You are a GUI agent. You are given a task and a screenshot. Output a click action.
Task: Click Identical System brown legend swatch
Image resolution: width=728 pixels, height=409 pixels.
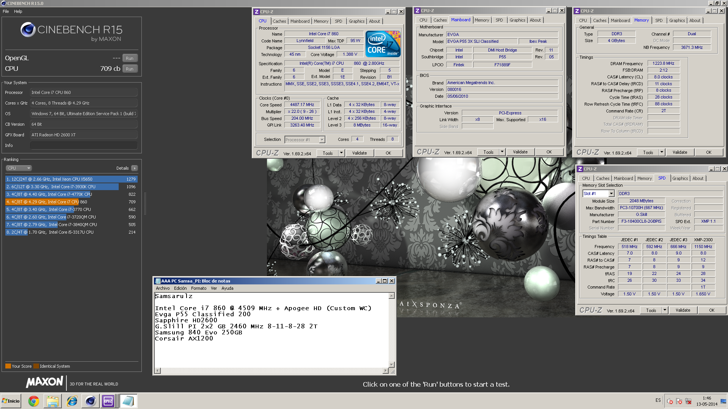[x=36, y=366]
